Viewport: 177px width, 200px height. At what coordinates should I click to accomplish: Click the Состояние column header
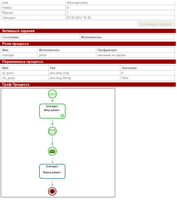(x=40, y=37)
